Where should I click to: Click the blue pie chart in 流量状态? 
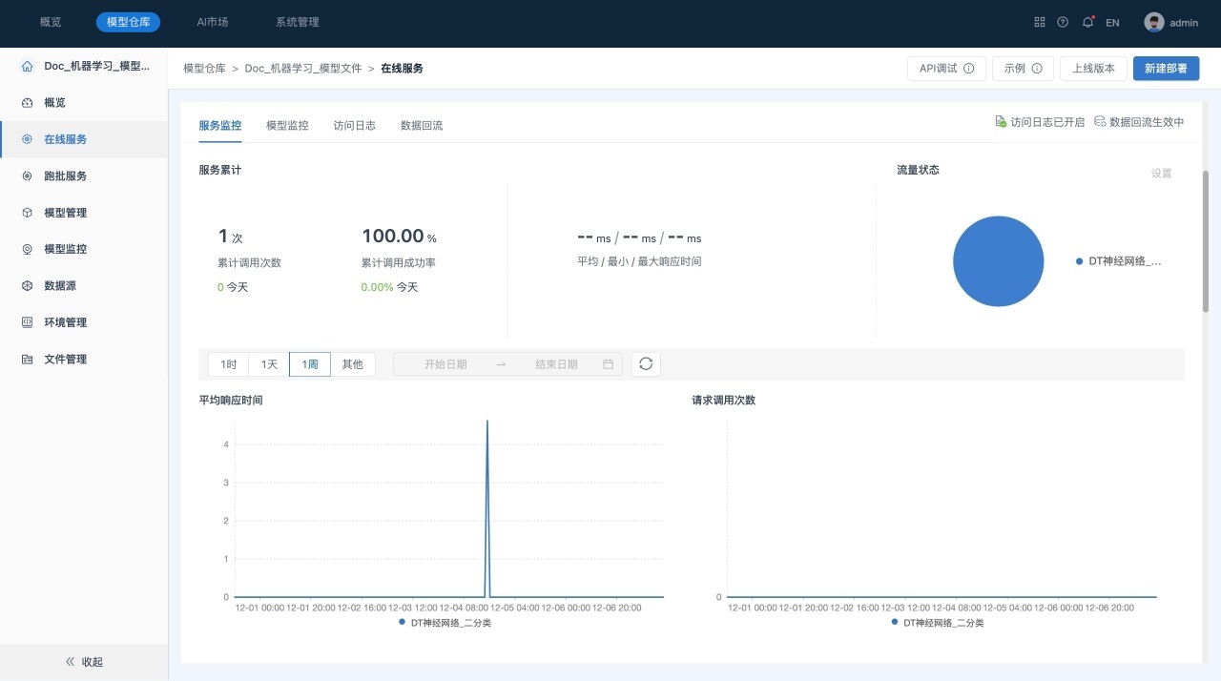click(x=998, y=261)
